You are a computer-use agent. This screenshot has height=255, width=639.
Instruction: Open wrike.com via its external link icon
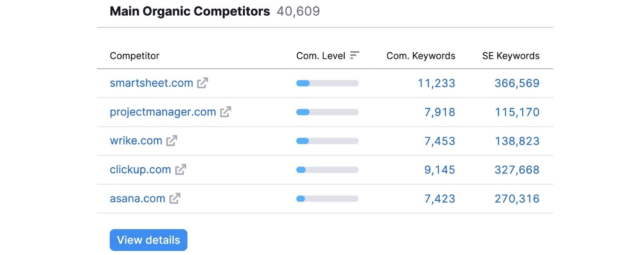click(x=172, y=141)
